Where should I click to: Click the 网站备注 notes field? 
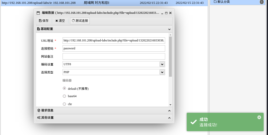(x=114, y=57)
